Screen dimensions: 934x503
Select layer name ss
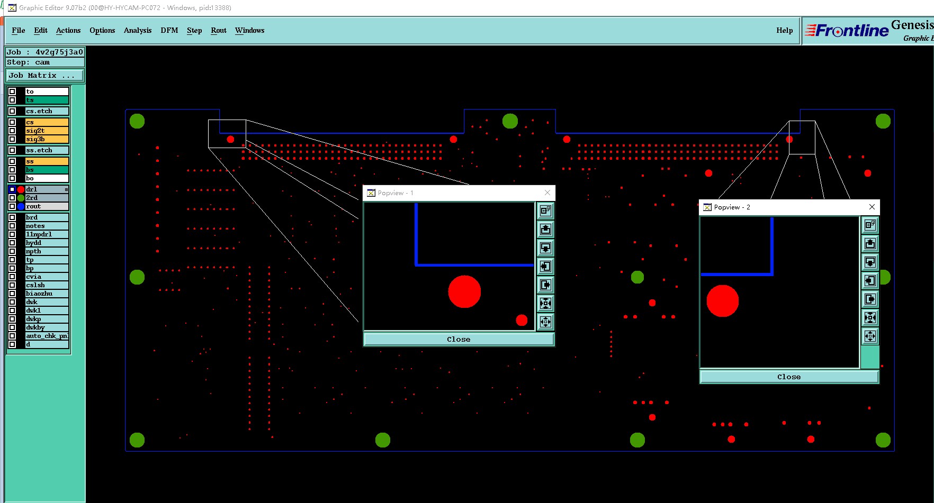tap(47, 161)
